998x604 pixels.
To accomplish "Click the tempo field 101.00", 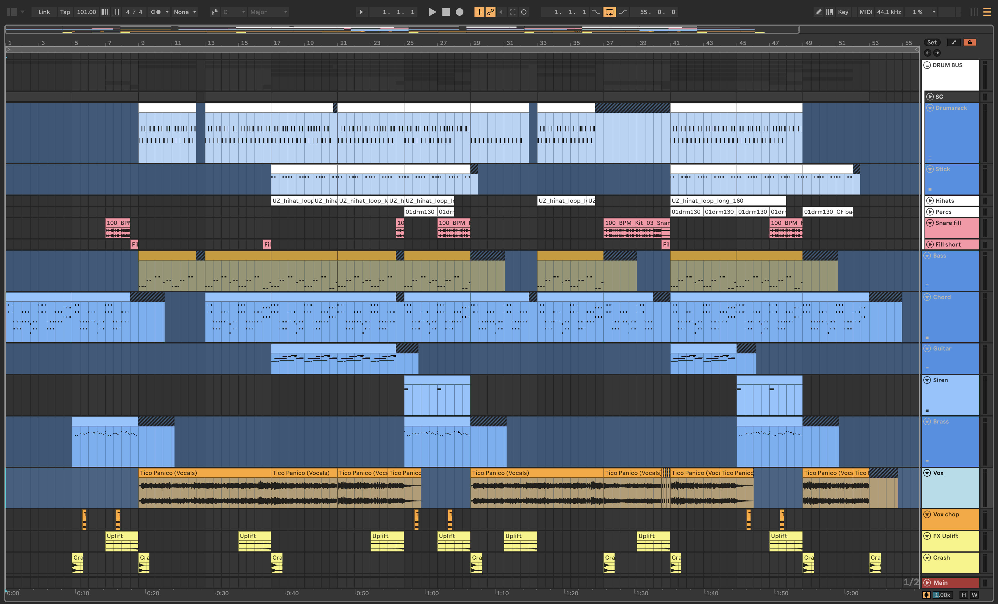I will coord(86,12).
